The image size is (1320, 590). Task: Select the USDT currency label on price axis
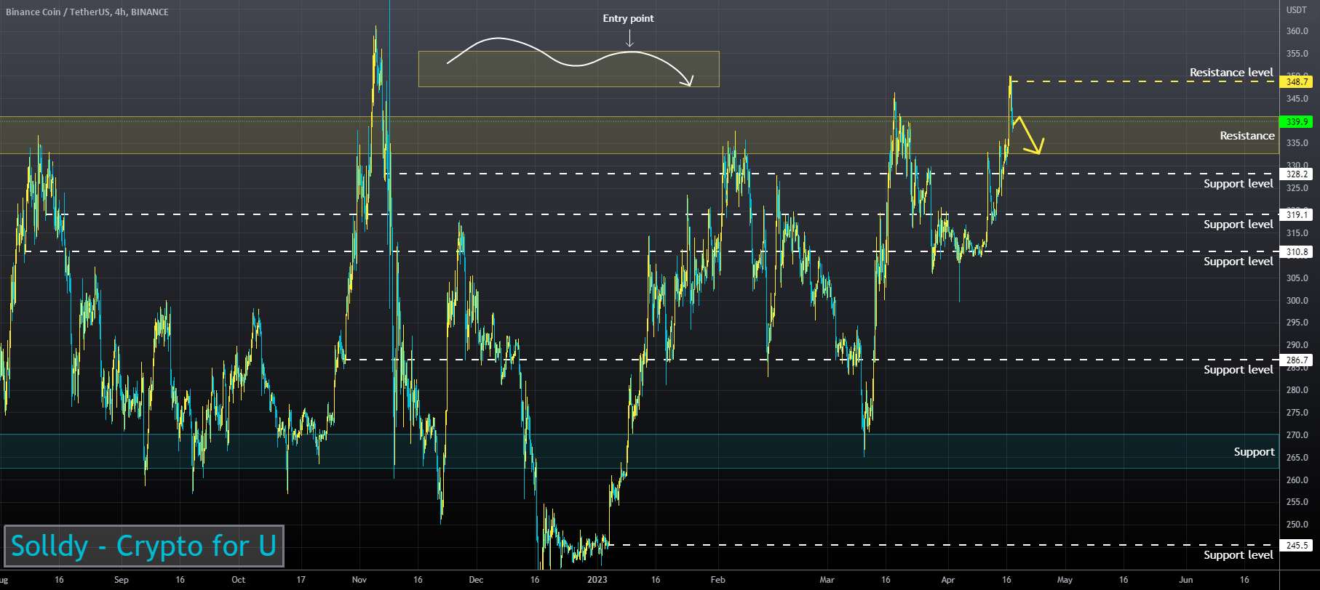pyautogui.click(x=1296, y=10)
